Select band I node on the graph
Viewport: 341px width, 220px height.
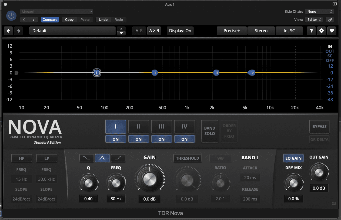point(97,73)
